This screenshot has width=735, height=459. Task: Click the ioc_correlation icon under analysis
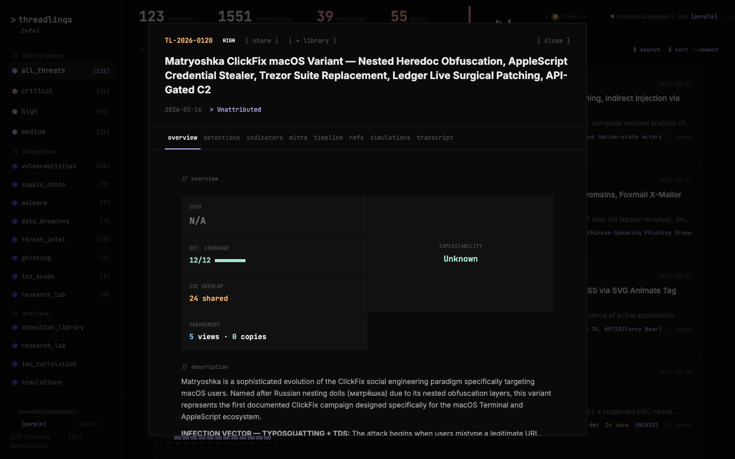[x=16, y=364]
